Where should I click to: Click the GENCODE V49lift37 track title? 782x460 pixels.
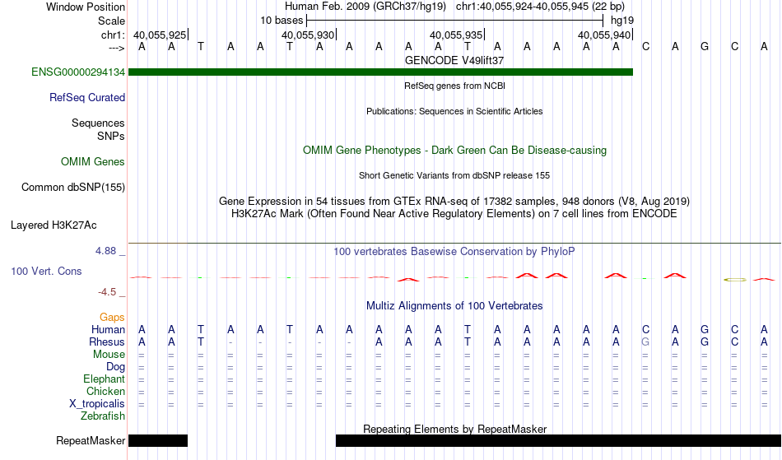tap(454, 60)
